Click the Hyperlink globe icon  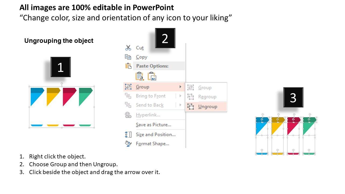(128, 115)
